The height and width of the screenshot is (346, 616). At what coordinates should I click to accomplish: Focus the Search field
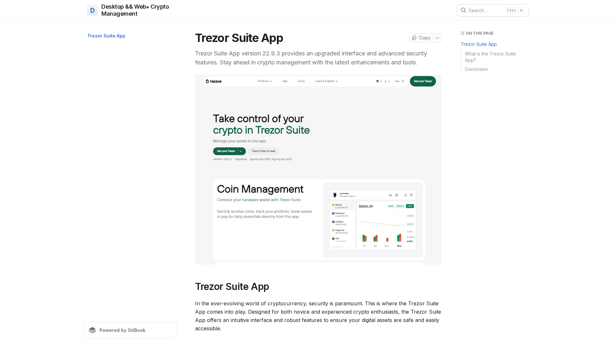(x=492, y=10)
